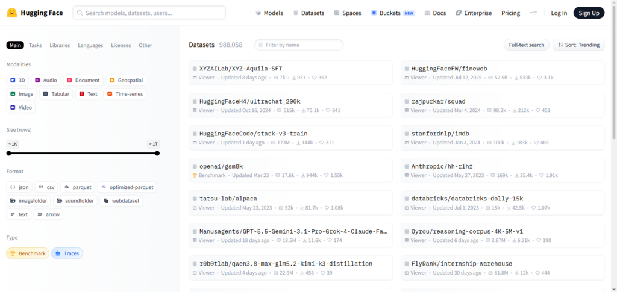Click the right >1T size slider handle
This screenshot has width=617, height=292.
[x=157, y=154]
